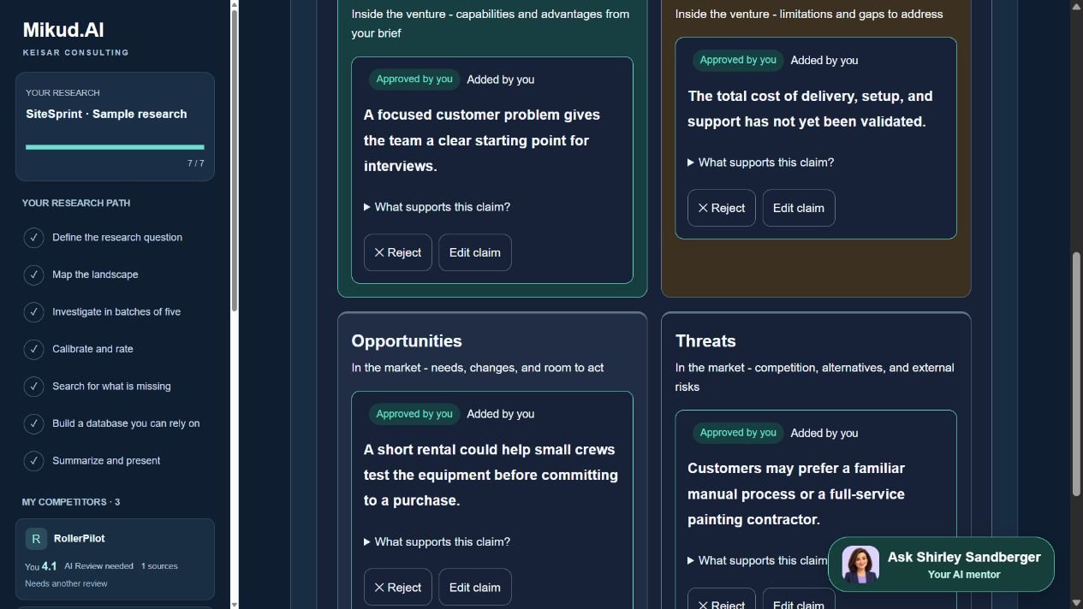This screenshot has width=1083, height=609.
Task: Open the RollerPilot competitor card
Action: pos(115,559)
